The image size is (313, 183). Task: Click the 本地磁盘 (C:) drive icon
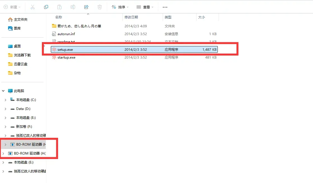(x=12, y=100)
